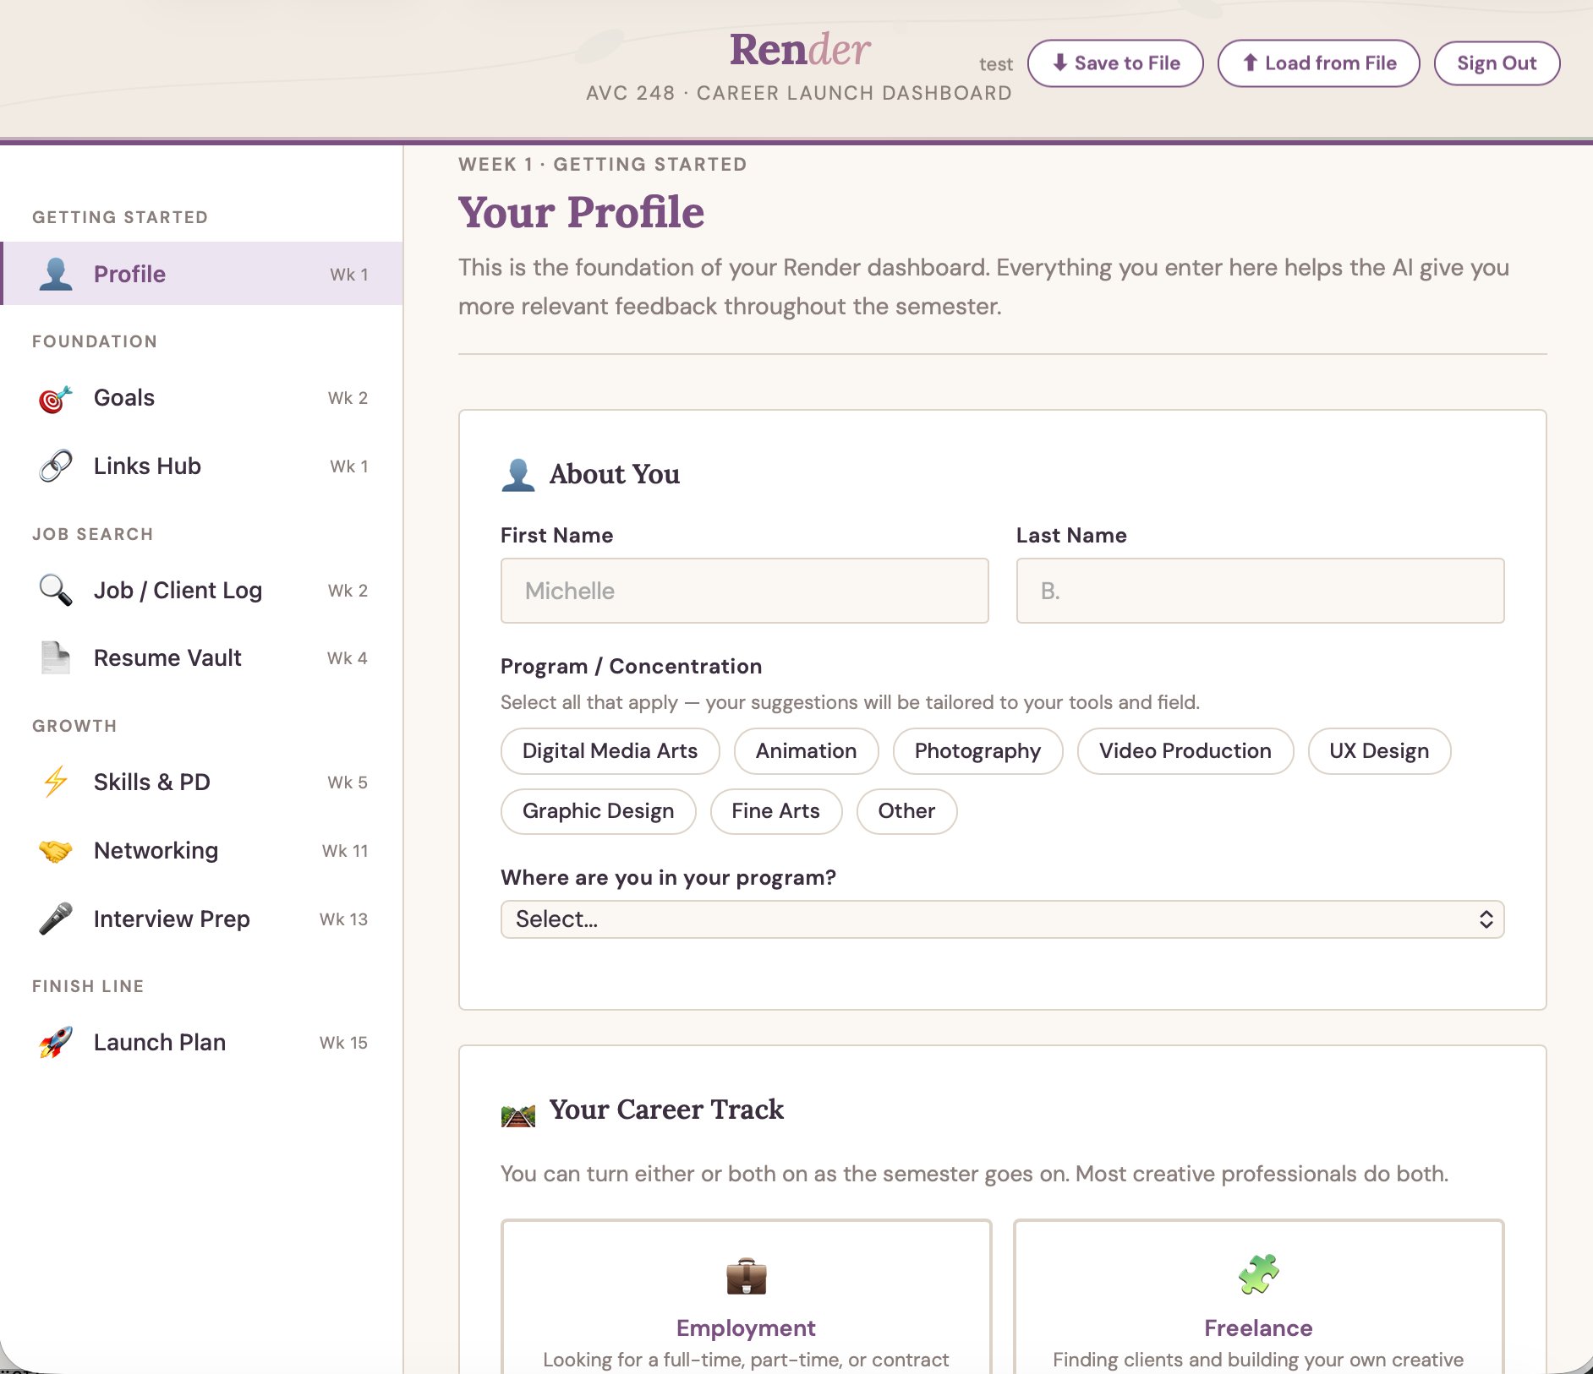Go to Goals in the sidebar
The height and width of the screenshot is (1374, 1593).
(203, 398)
